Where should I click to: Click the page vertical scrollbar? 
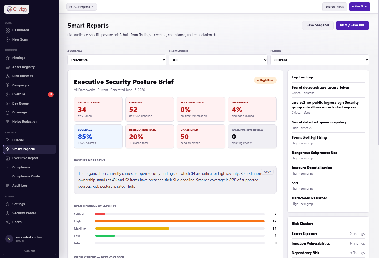(x=378, y=72)
